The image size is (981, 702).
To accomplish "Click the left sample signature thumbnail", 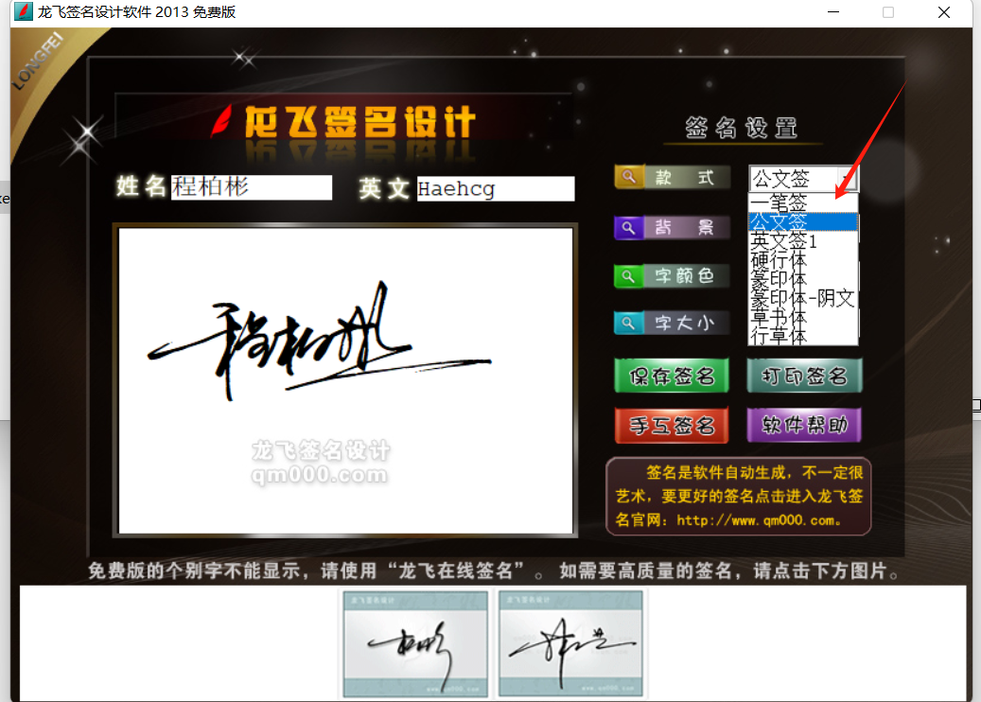I will (415, 643).
